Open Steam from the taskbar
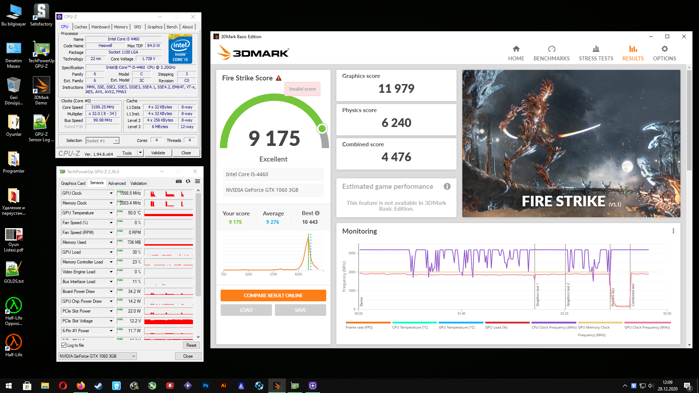699x393 pixels. 98,386
